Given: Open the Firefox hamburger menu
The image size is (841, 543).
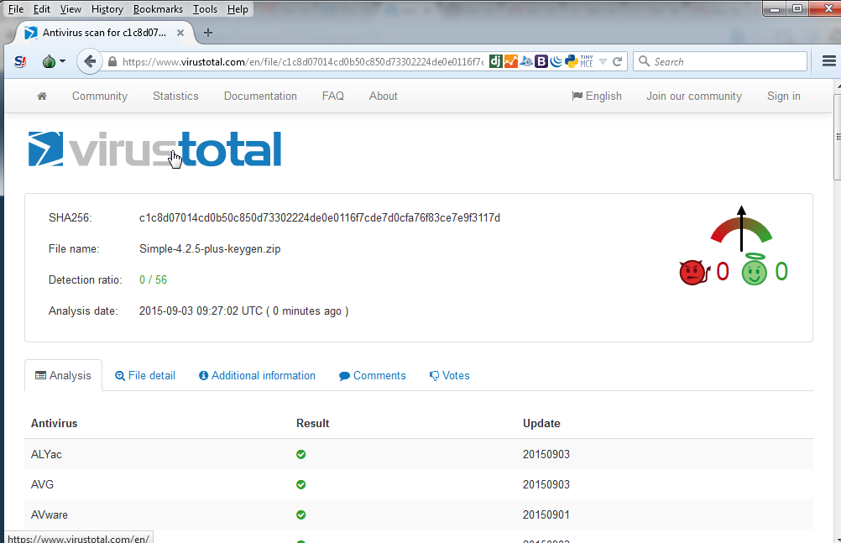Looking at the screenshot, I should click(828, 61).
